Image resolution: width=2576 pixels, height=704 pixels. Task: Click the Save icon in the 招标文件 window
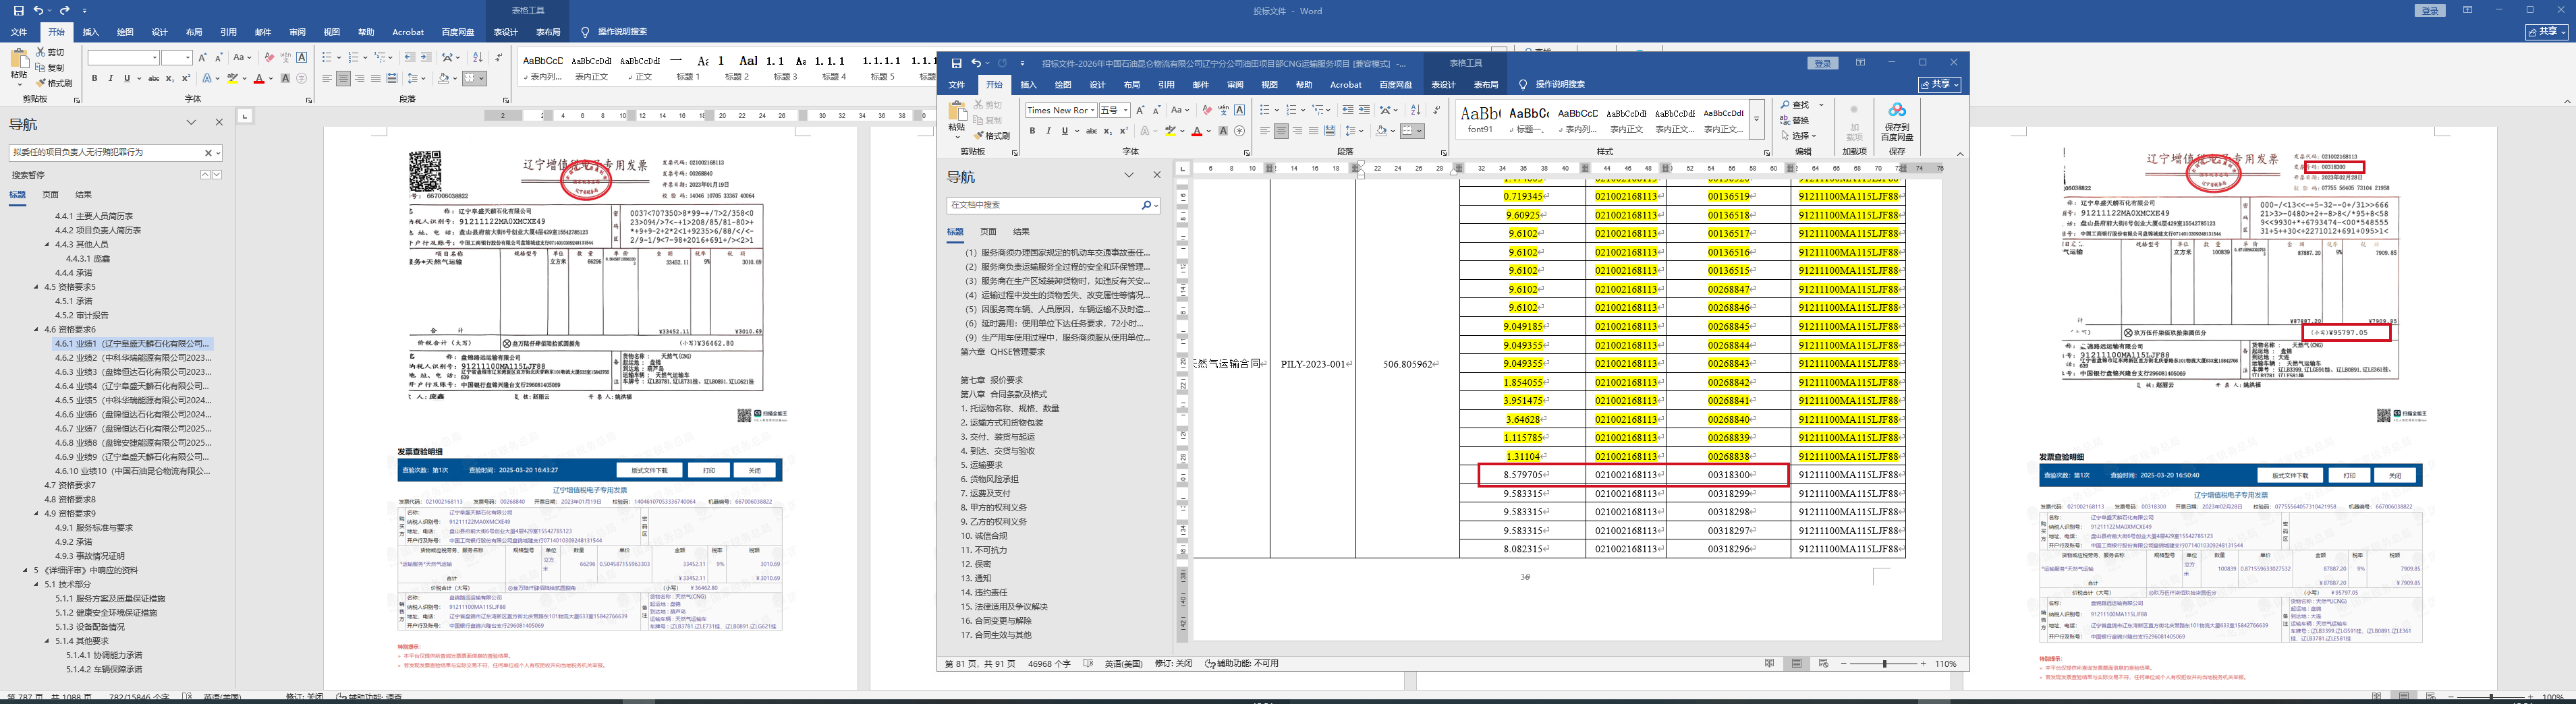pyautogui.click(x=956, y=63)
